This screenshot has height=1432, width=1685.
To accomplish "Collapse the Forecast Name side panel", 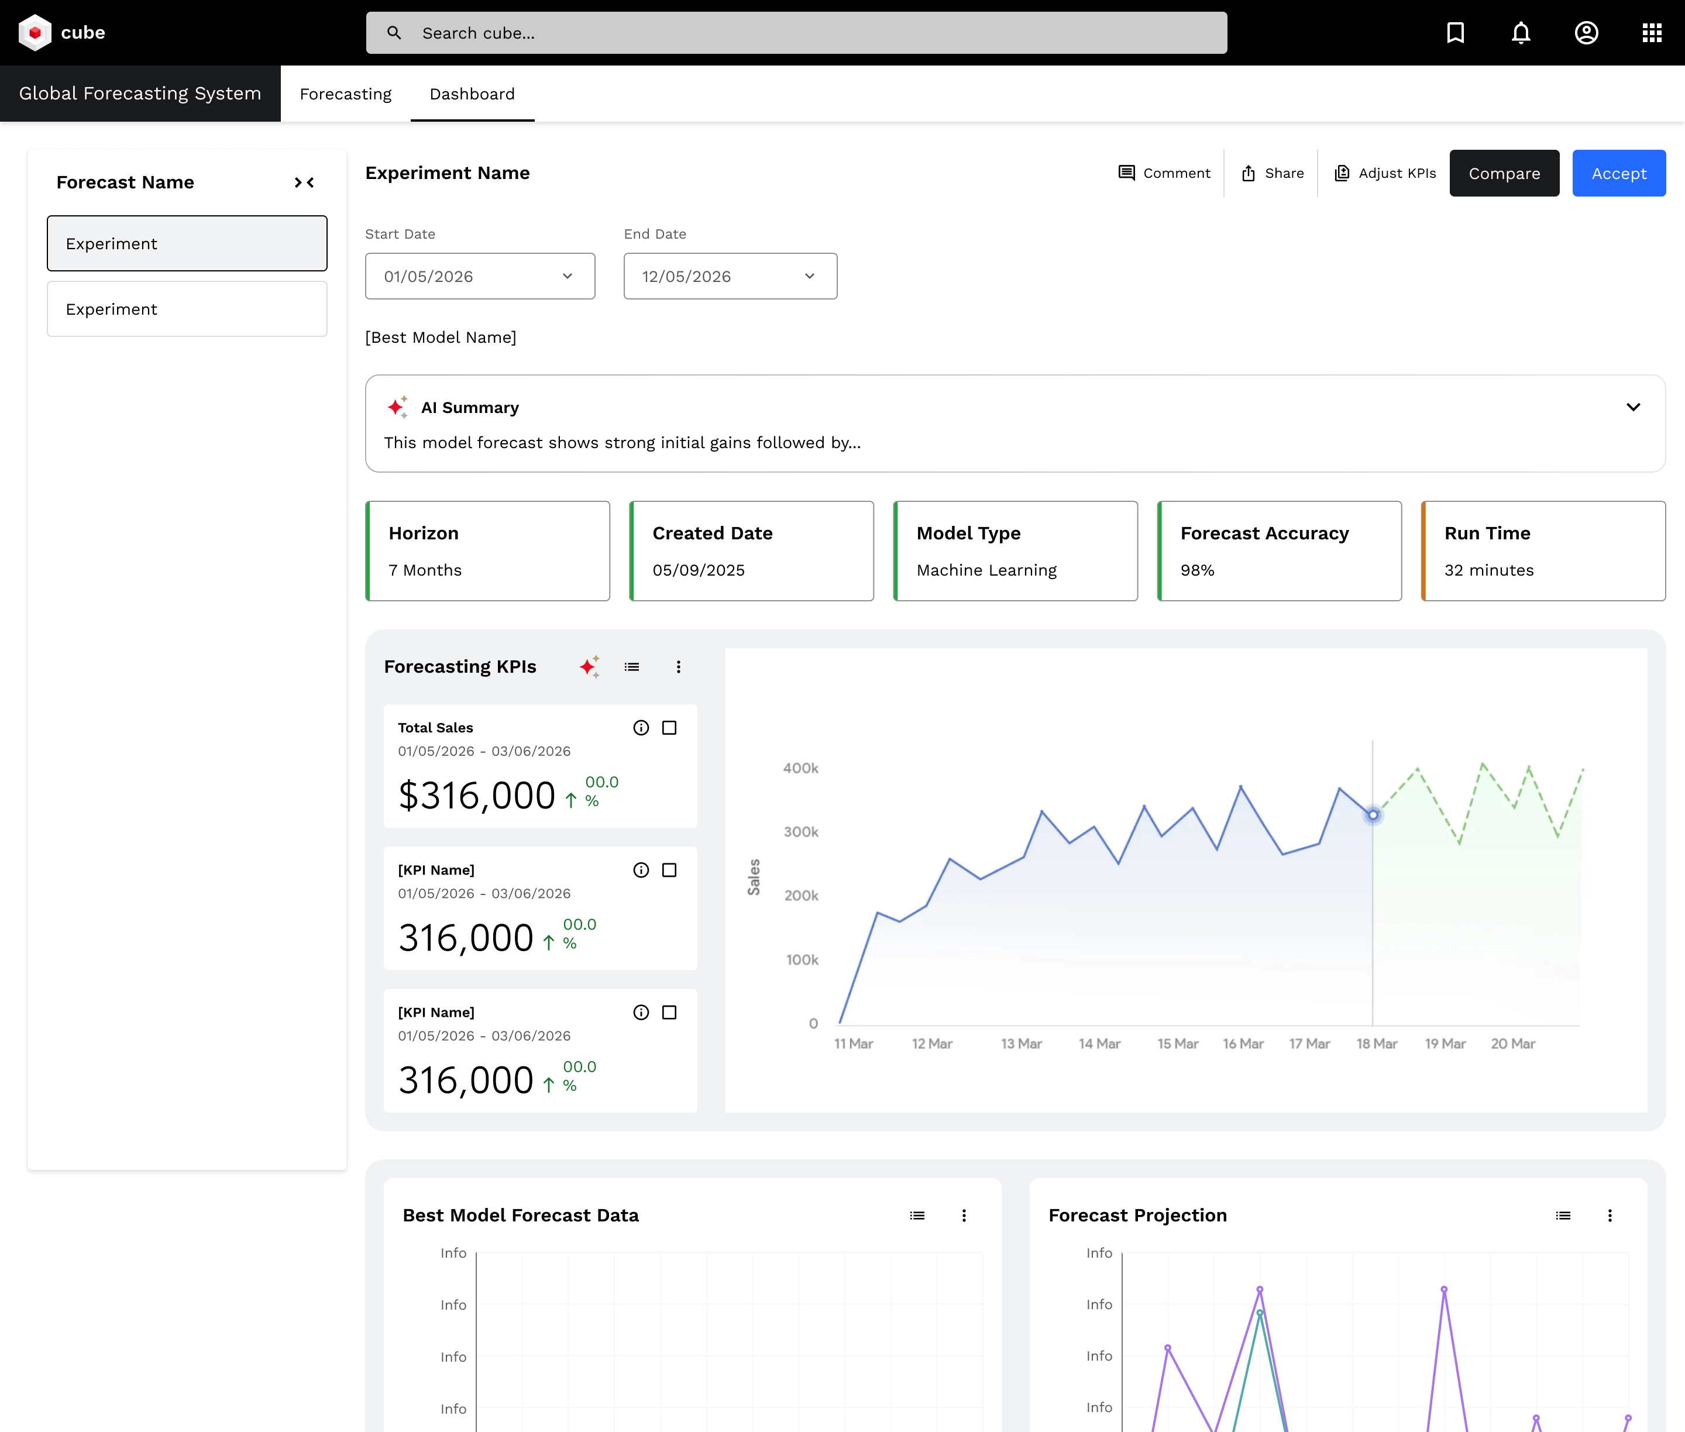I will (x=304, y=183).
